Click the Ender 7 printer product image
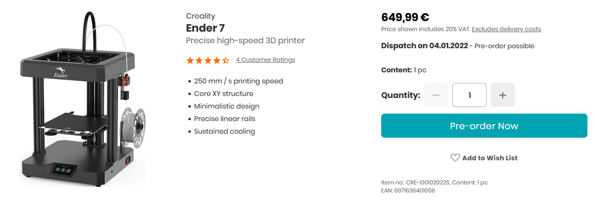 coord(83,99)
